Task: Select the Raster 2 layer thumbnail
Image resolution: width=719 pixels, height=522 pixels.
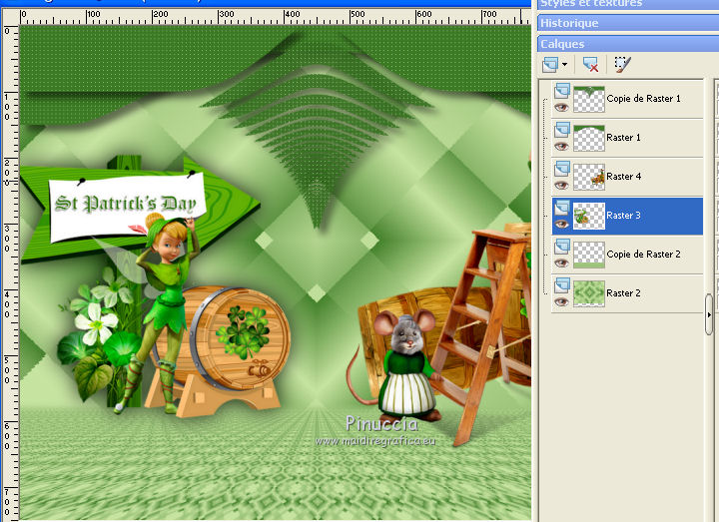Action: click(589, 293)
